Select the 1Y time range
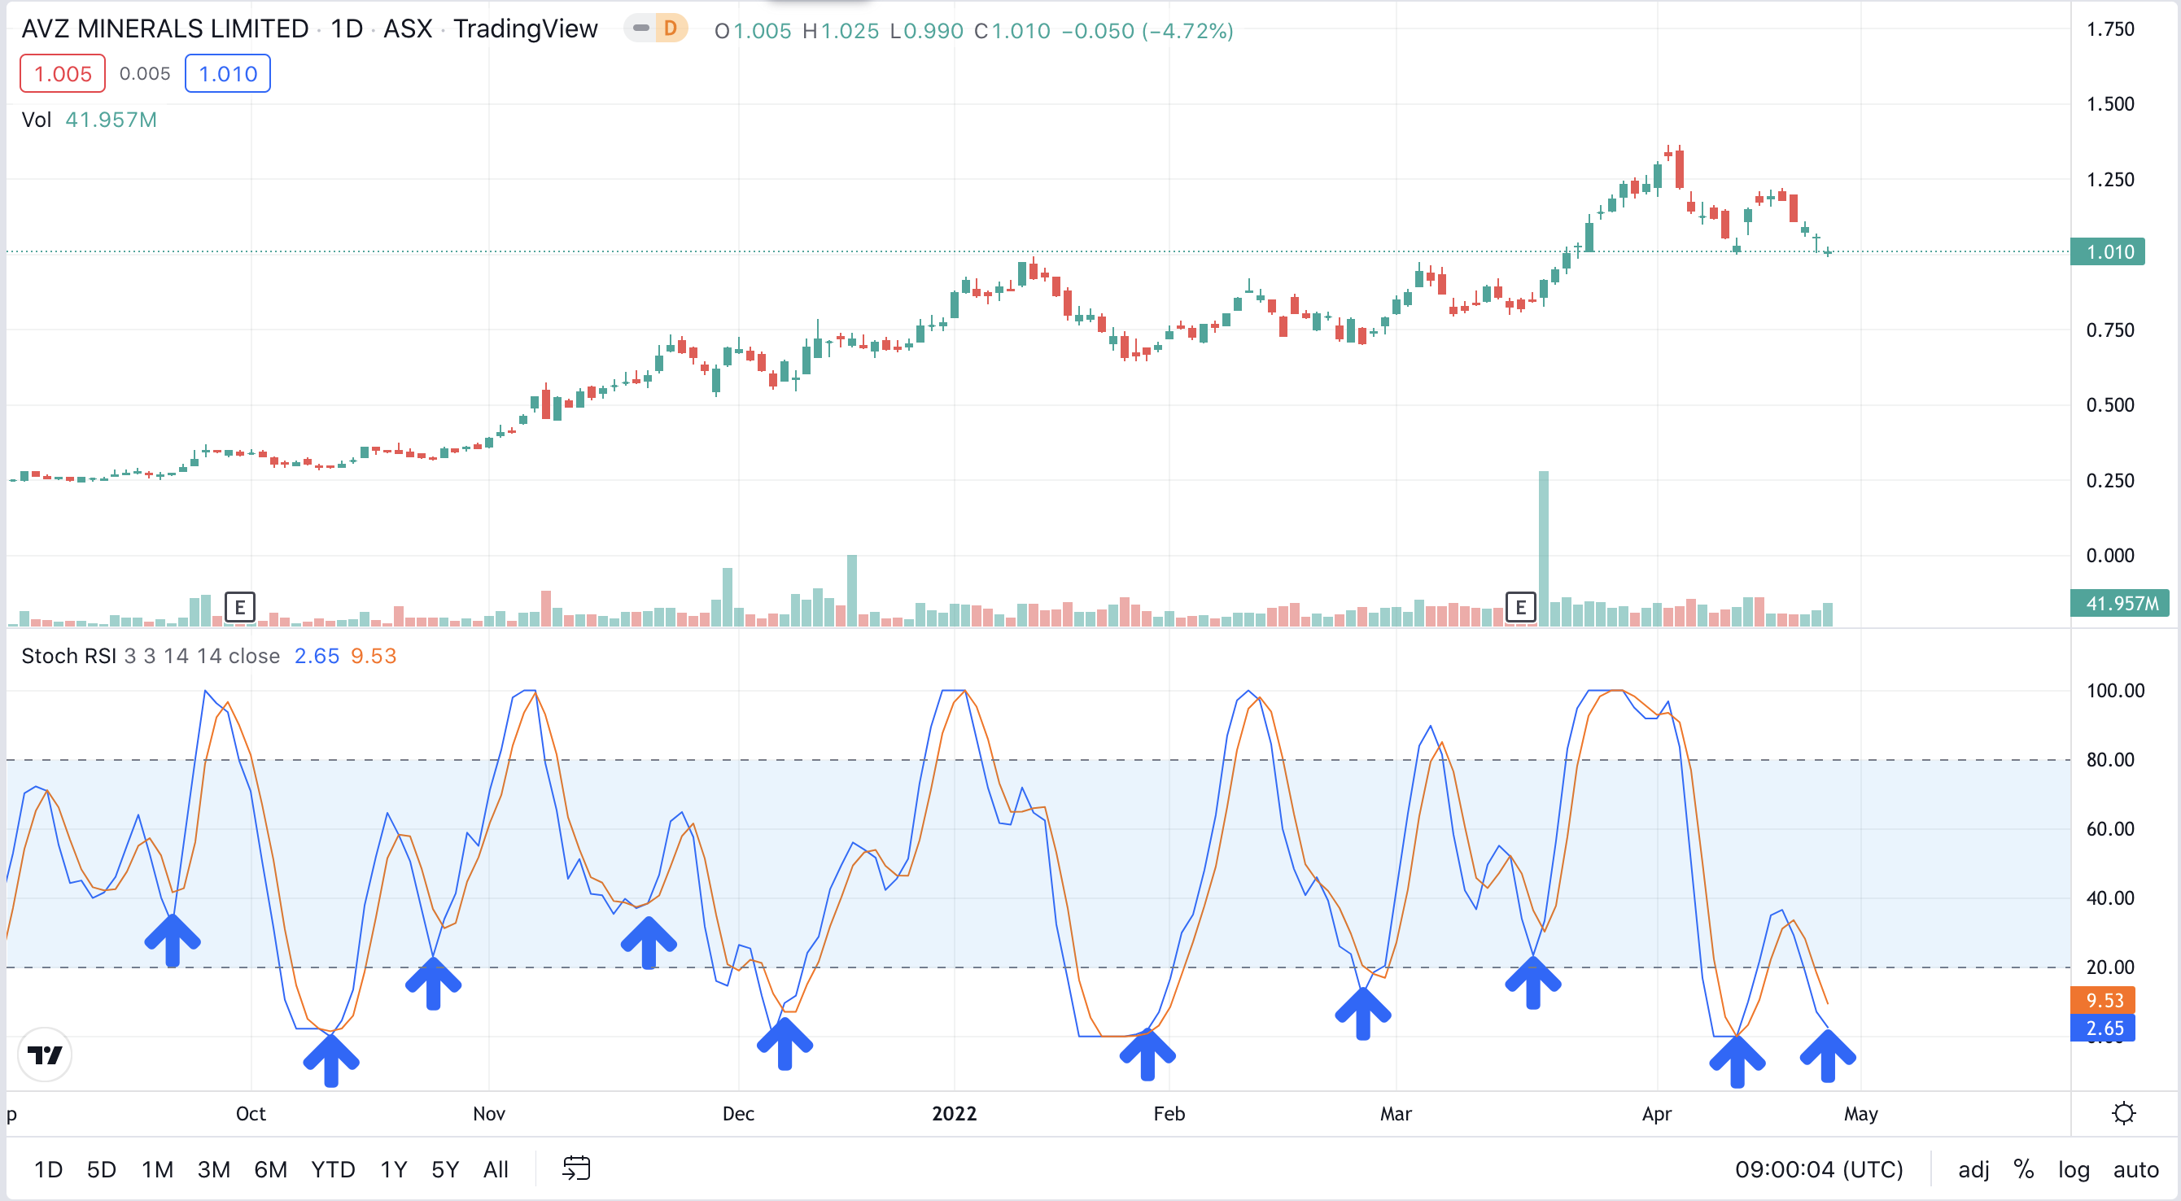This screenshot has height=1201, width=2181. tap(393, 1168)
